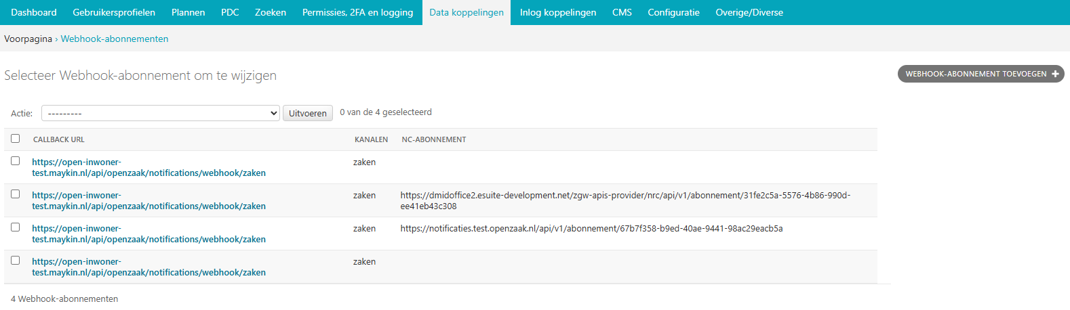Open the first webhook callback URL link
This screenshot has height=310, width=1070.
point(148,168)
